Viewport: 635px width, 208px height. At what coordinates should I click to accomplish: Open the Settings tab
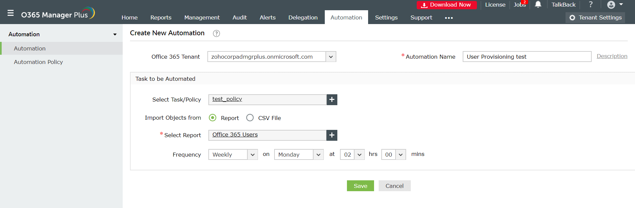386,17
